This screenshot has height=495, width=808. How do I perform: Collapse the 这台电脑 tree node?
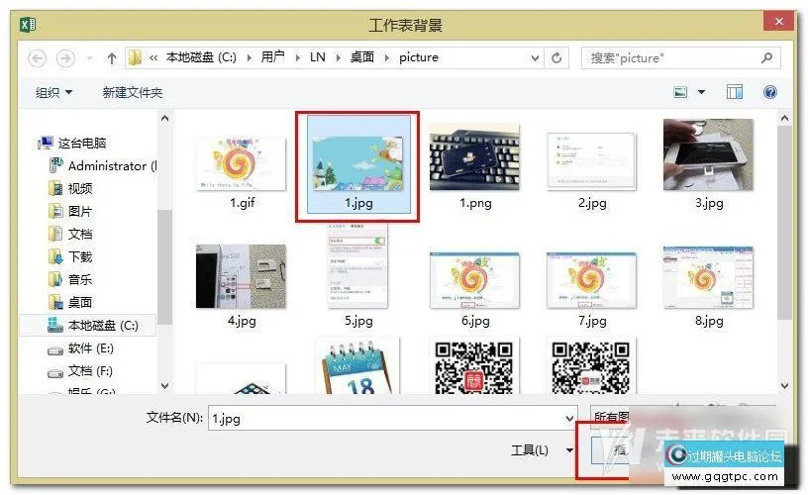[x=30, y=143]
